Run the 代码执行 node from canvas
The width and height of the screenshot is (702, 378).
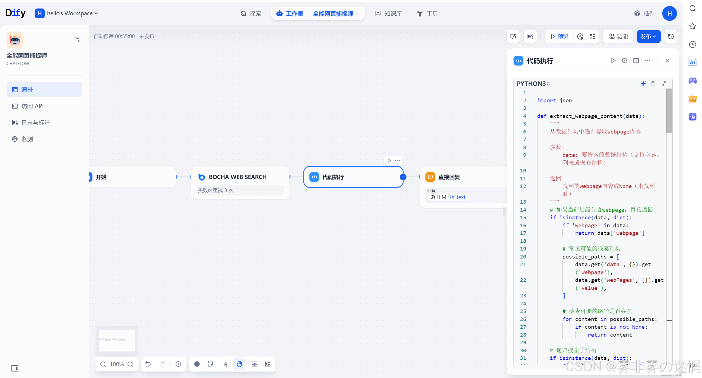pyautogui.click(x=389, y=160)
